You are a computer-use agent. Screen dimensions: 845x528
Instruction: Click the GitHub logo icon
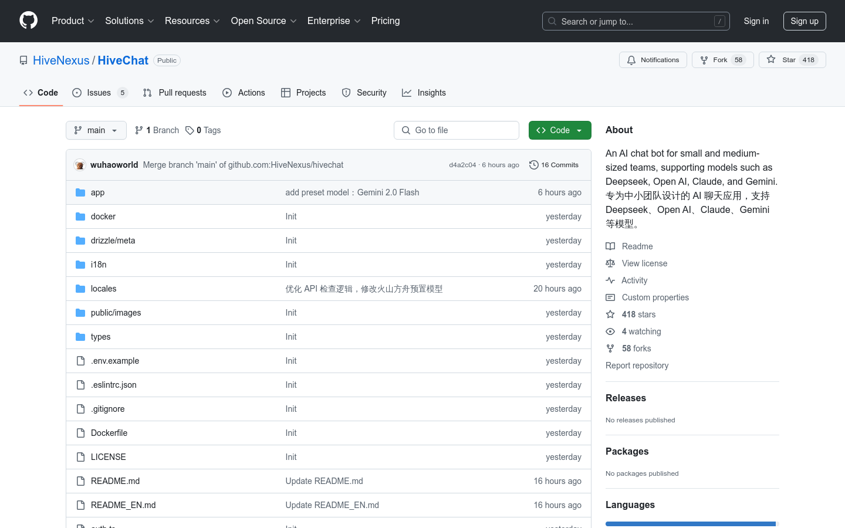pos(28,21)
